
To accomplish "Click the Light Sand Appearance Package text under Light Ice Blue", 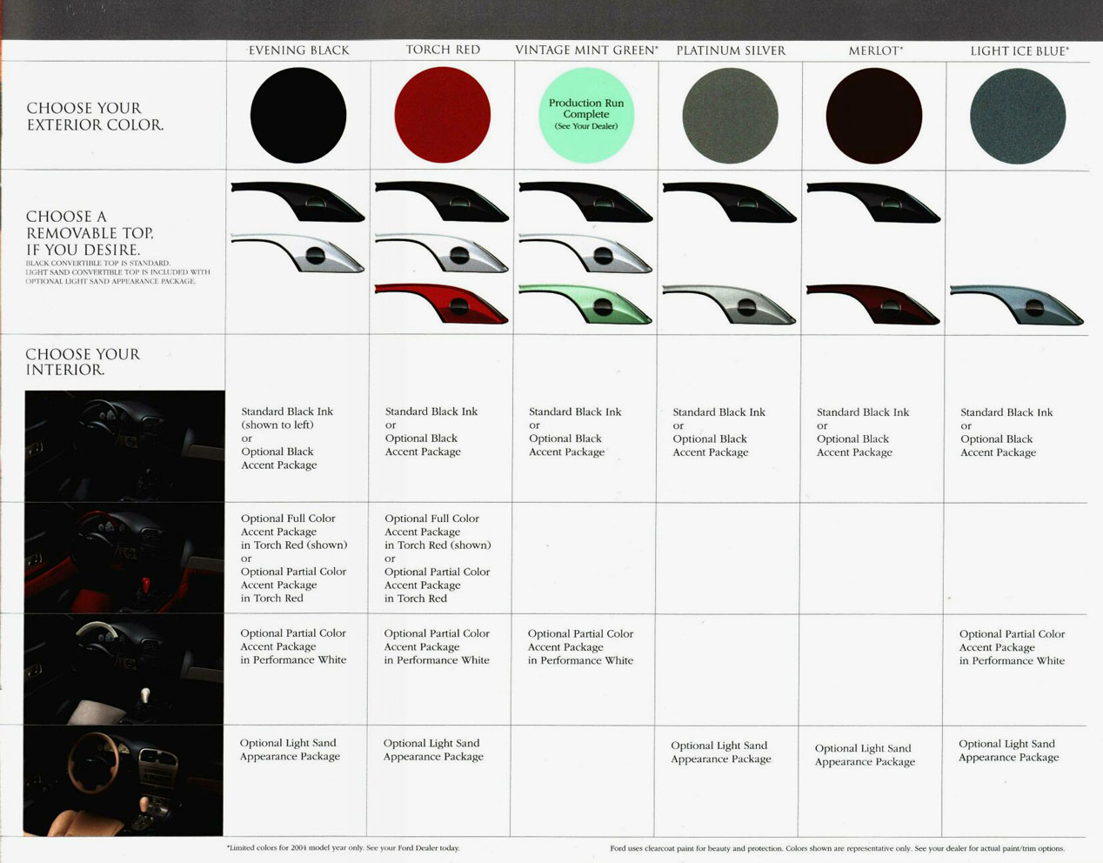I will point(1009,751).
